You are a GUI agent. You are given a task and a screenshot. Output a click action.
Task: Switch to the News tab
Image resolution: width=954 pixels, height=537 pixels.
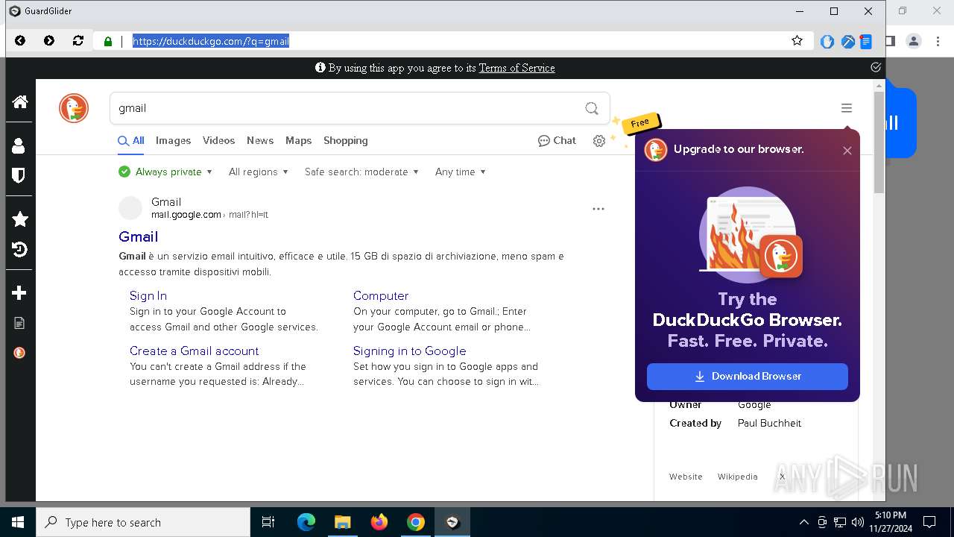point(260,140)
